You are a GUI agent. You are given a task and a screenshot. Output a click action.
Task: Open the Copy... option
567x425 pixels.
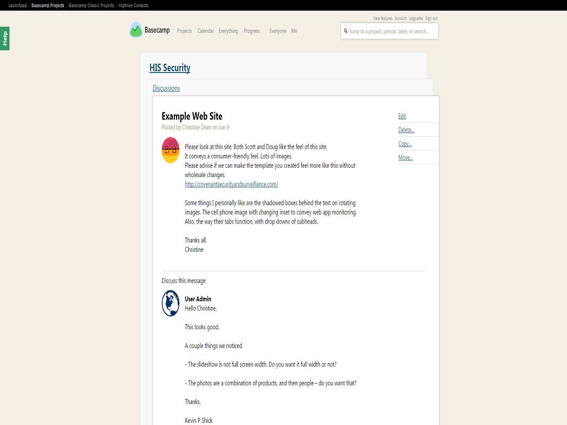[x=405, y=144]
